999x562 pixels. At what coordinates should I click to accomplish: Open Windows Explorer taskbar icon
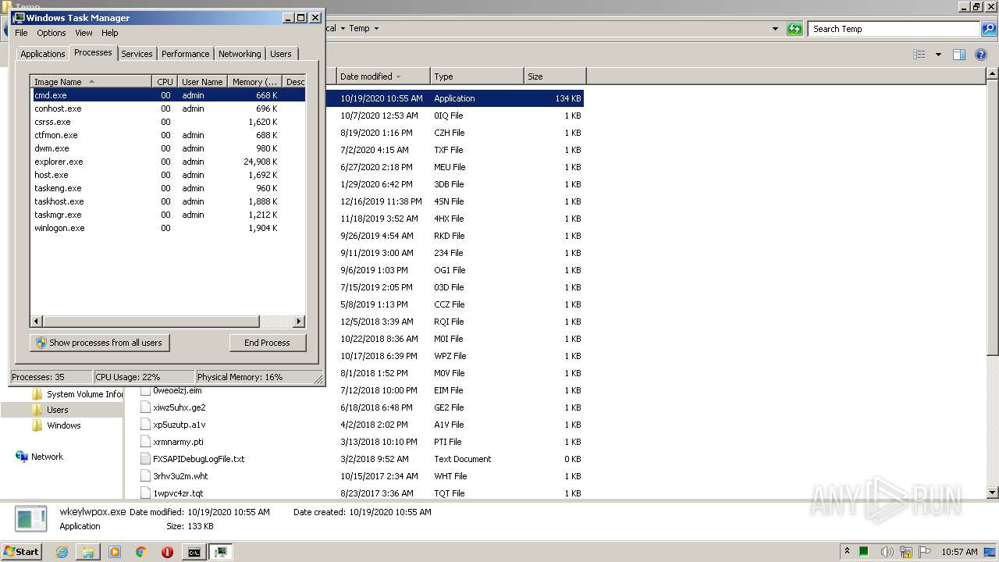pos(88,552)
